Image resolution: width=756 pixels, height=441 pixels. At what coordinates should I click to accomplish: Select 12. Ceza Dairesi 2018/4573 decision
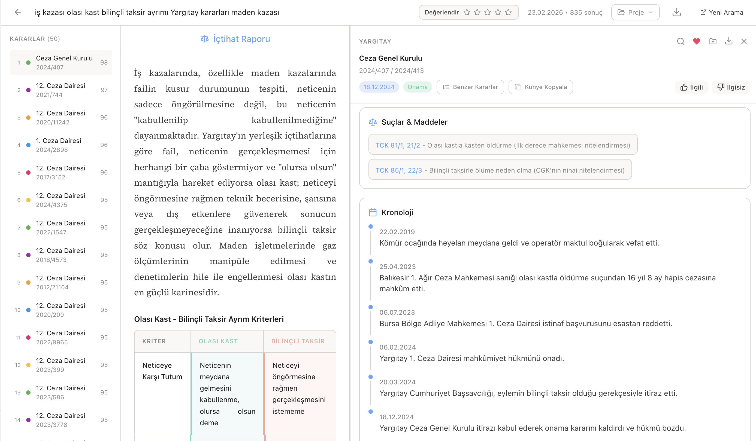61,255
